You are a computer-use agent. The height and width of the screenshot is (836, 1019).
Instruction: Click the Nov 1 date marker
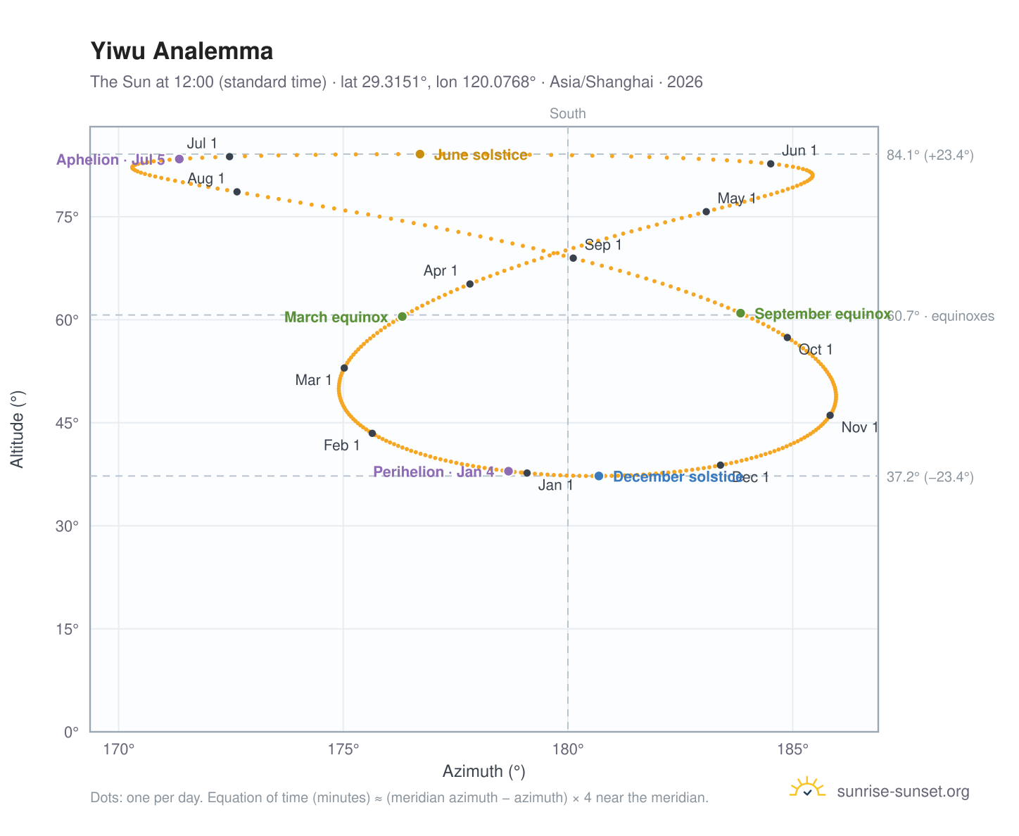pos(830,415)
